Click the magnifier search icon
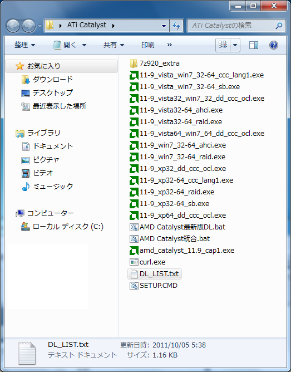 point(279,26)
